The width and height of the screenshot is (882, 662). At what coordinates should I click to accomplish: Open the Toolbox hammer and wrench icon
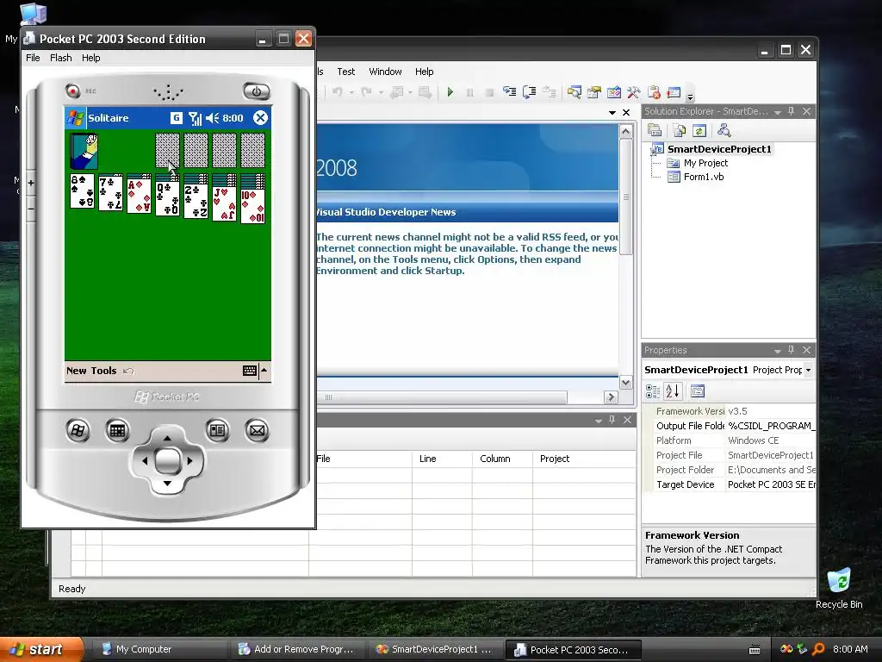coord(634,91)
